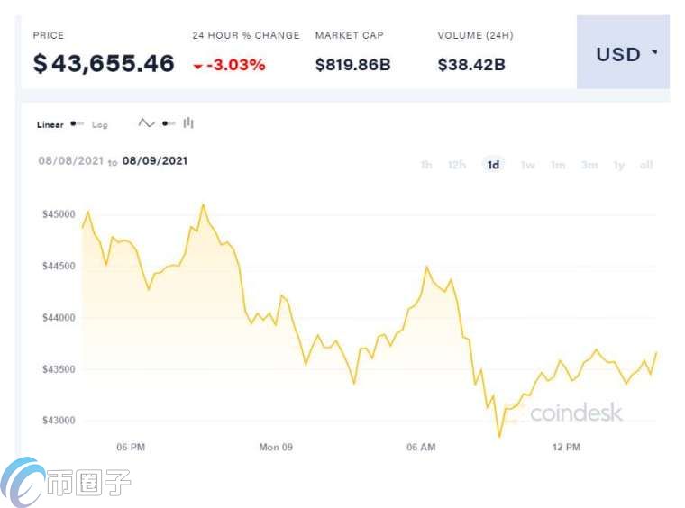Select the 12h time range tab
Image resolution: width=685 pixels, height=508 pixels.
click(457, 165)
